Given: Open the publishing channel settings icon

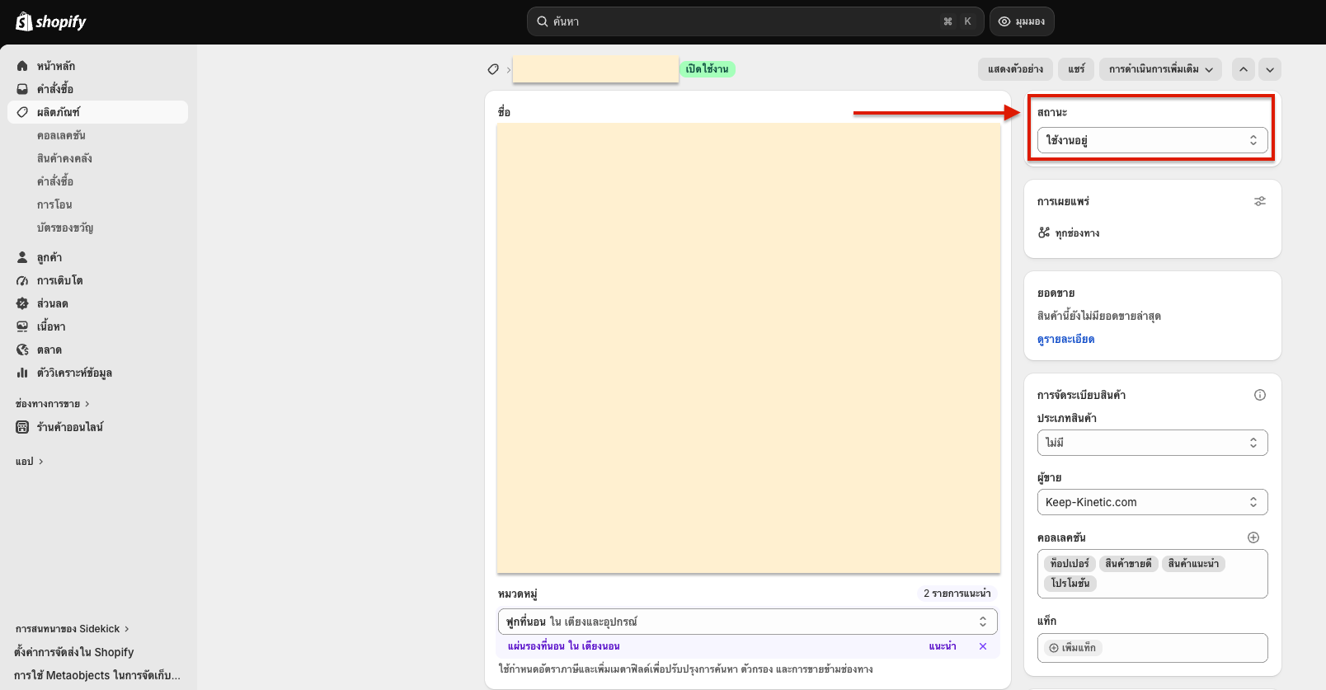Looking at the screenshot, I should click(x=1259, y=201).
